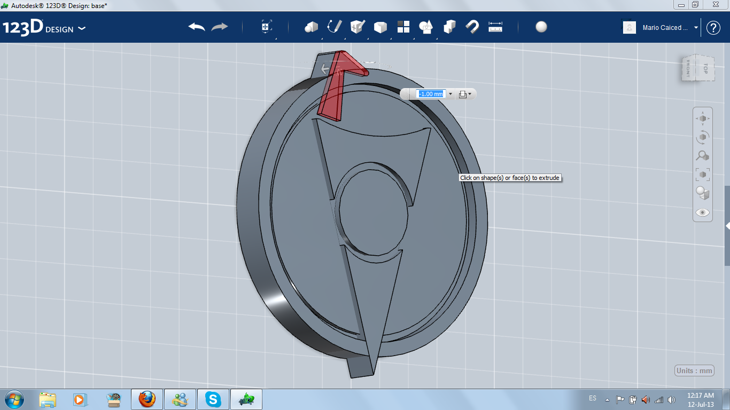This screenshot has width=730, height=410.
Task: Toggle the perspective and materials view
Action: click(x=703, y=193)
